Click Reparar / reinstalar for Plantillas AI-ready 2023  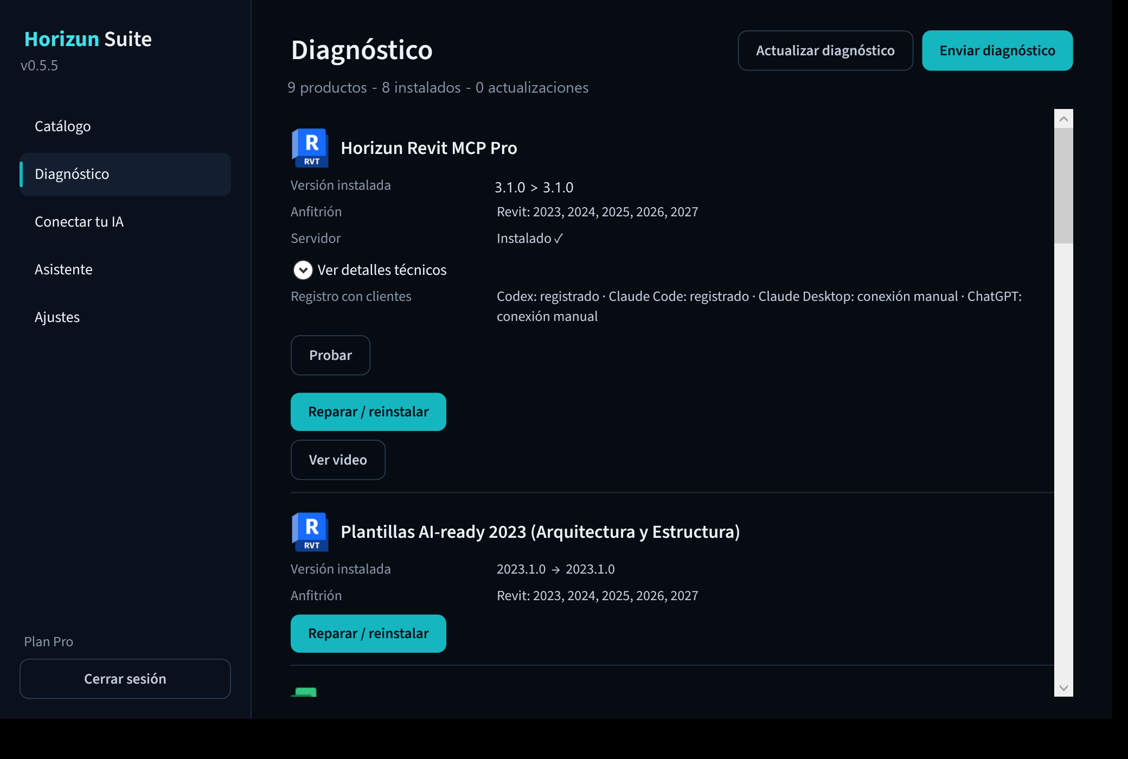(x=368, y=633)
